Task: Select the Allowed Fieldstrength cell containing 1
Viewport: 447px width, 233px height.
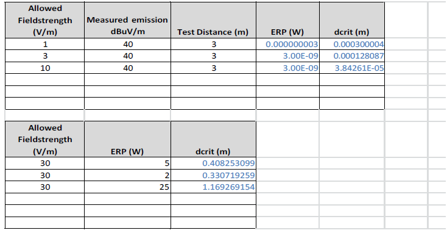Action: pos(44,45)
